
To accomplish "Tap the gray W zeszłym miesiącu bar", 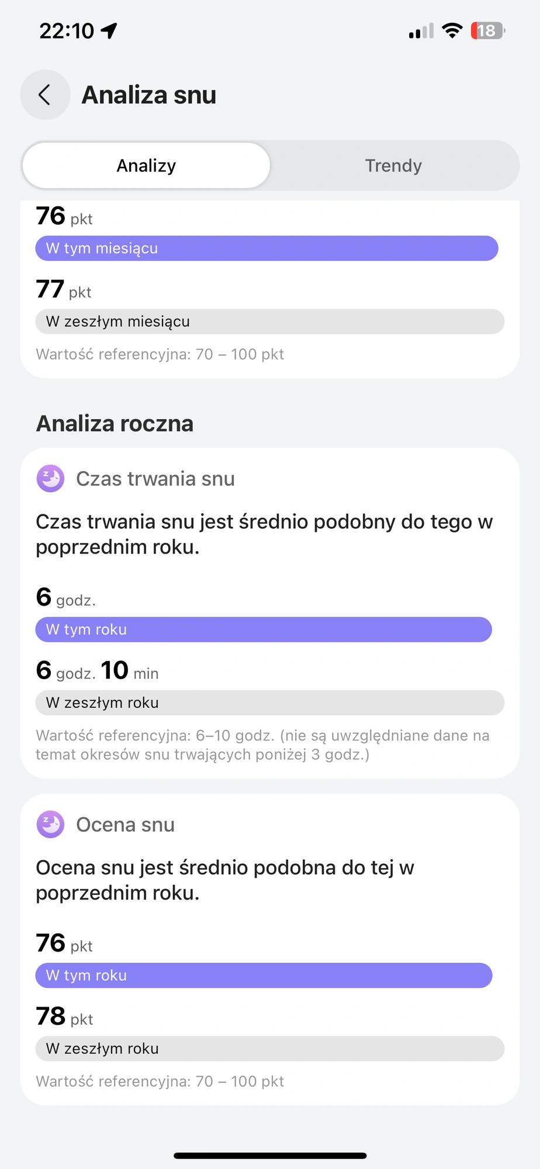I will (x=270, y=321).
